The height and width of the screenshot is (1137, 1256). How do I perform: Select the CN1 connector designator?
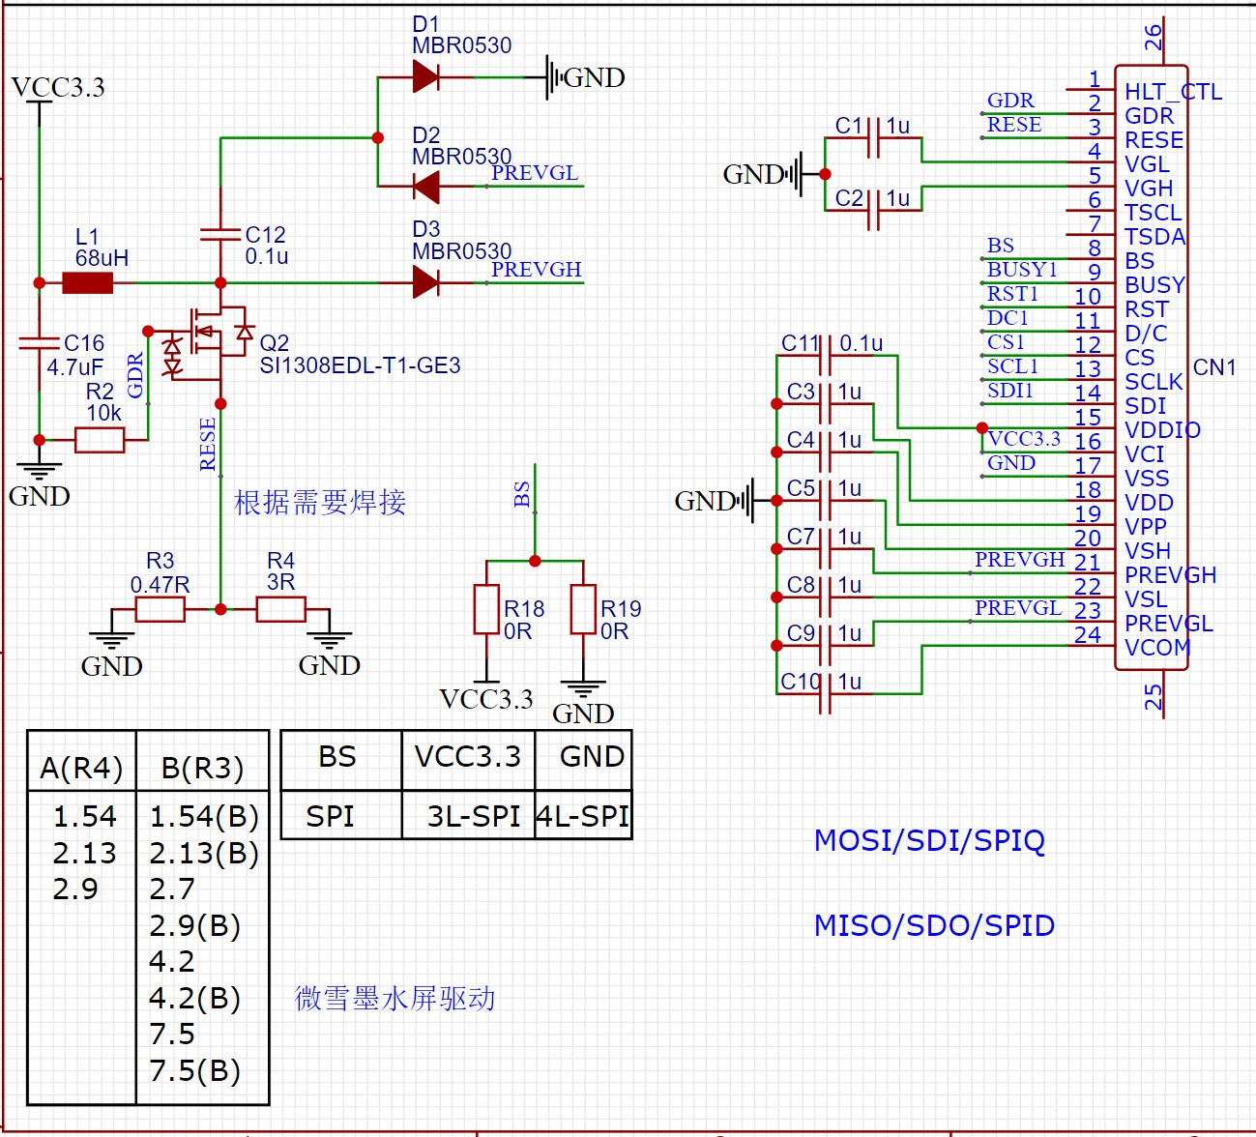[1214, 367]
